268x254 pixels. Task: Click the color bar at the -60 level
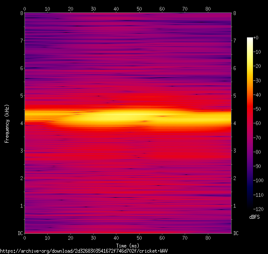pos(250,123)
